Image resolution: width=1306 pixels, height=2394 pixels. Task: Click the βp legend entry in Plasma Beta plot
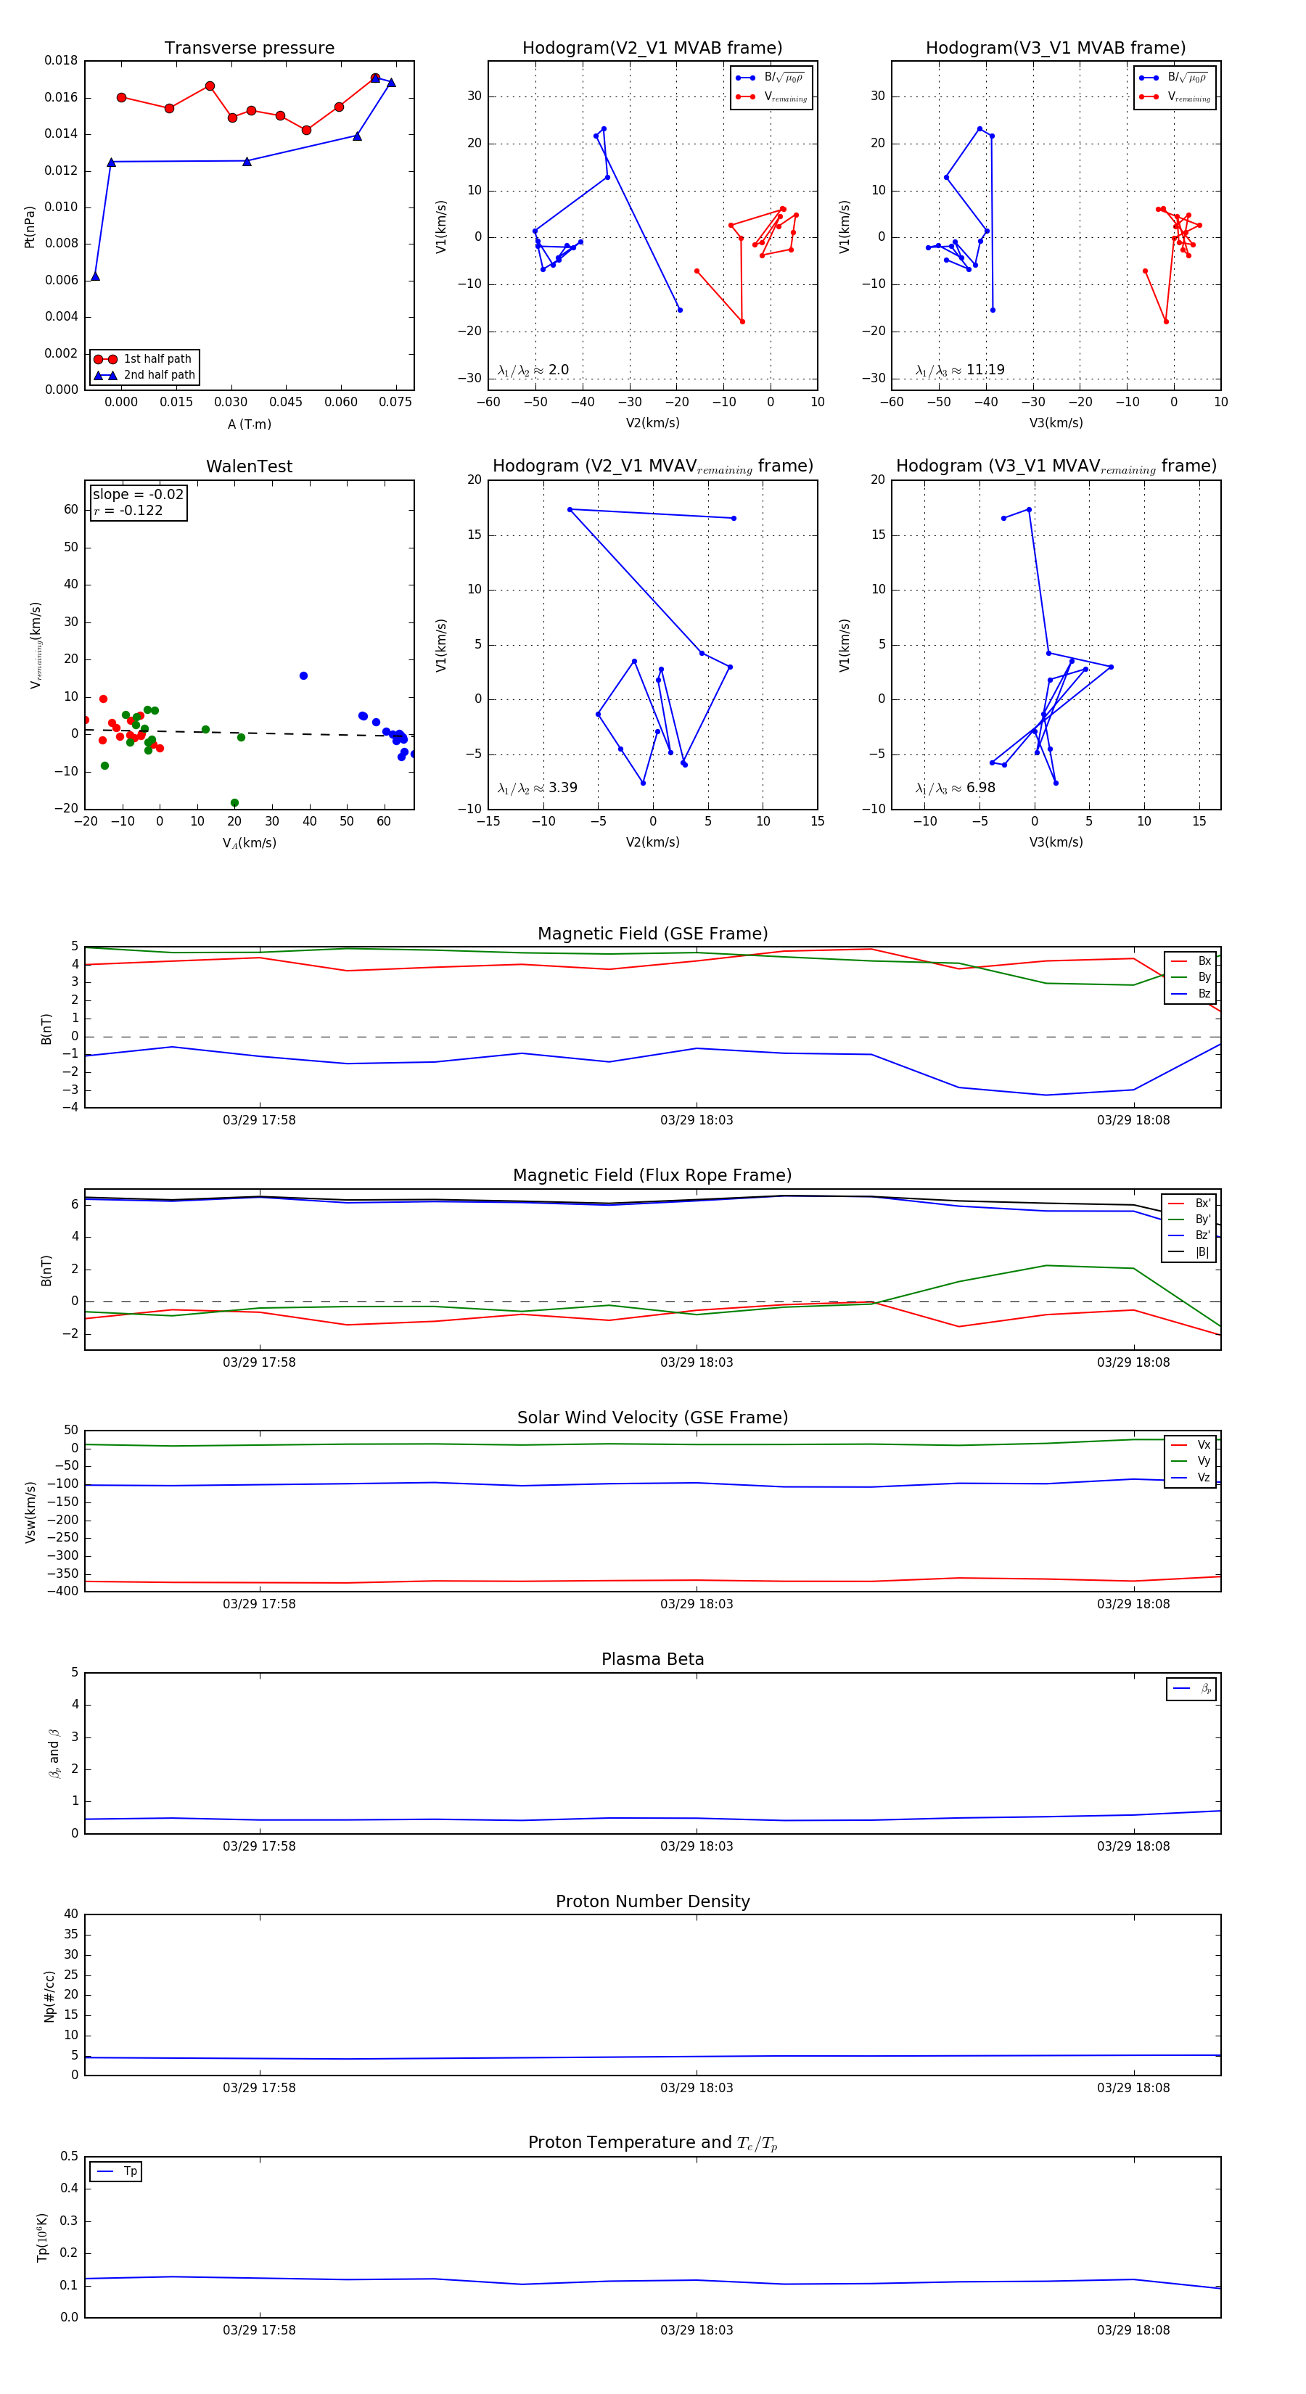click(x=1191, y=1689)
